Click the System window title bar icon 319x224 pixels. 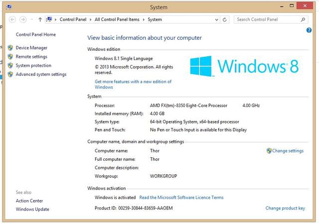tap(9, 7)
